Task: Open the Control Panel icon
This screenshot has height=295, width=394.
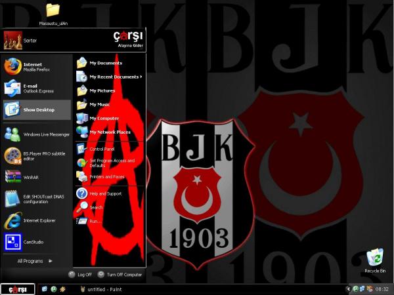Action: coord(82,149)
